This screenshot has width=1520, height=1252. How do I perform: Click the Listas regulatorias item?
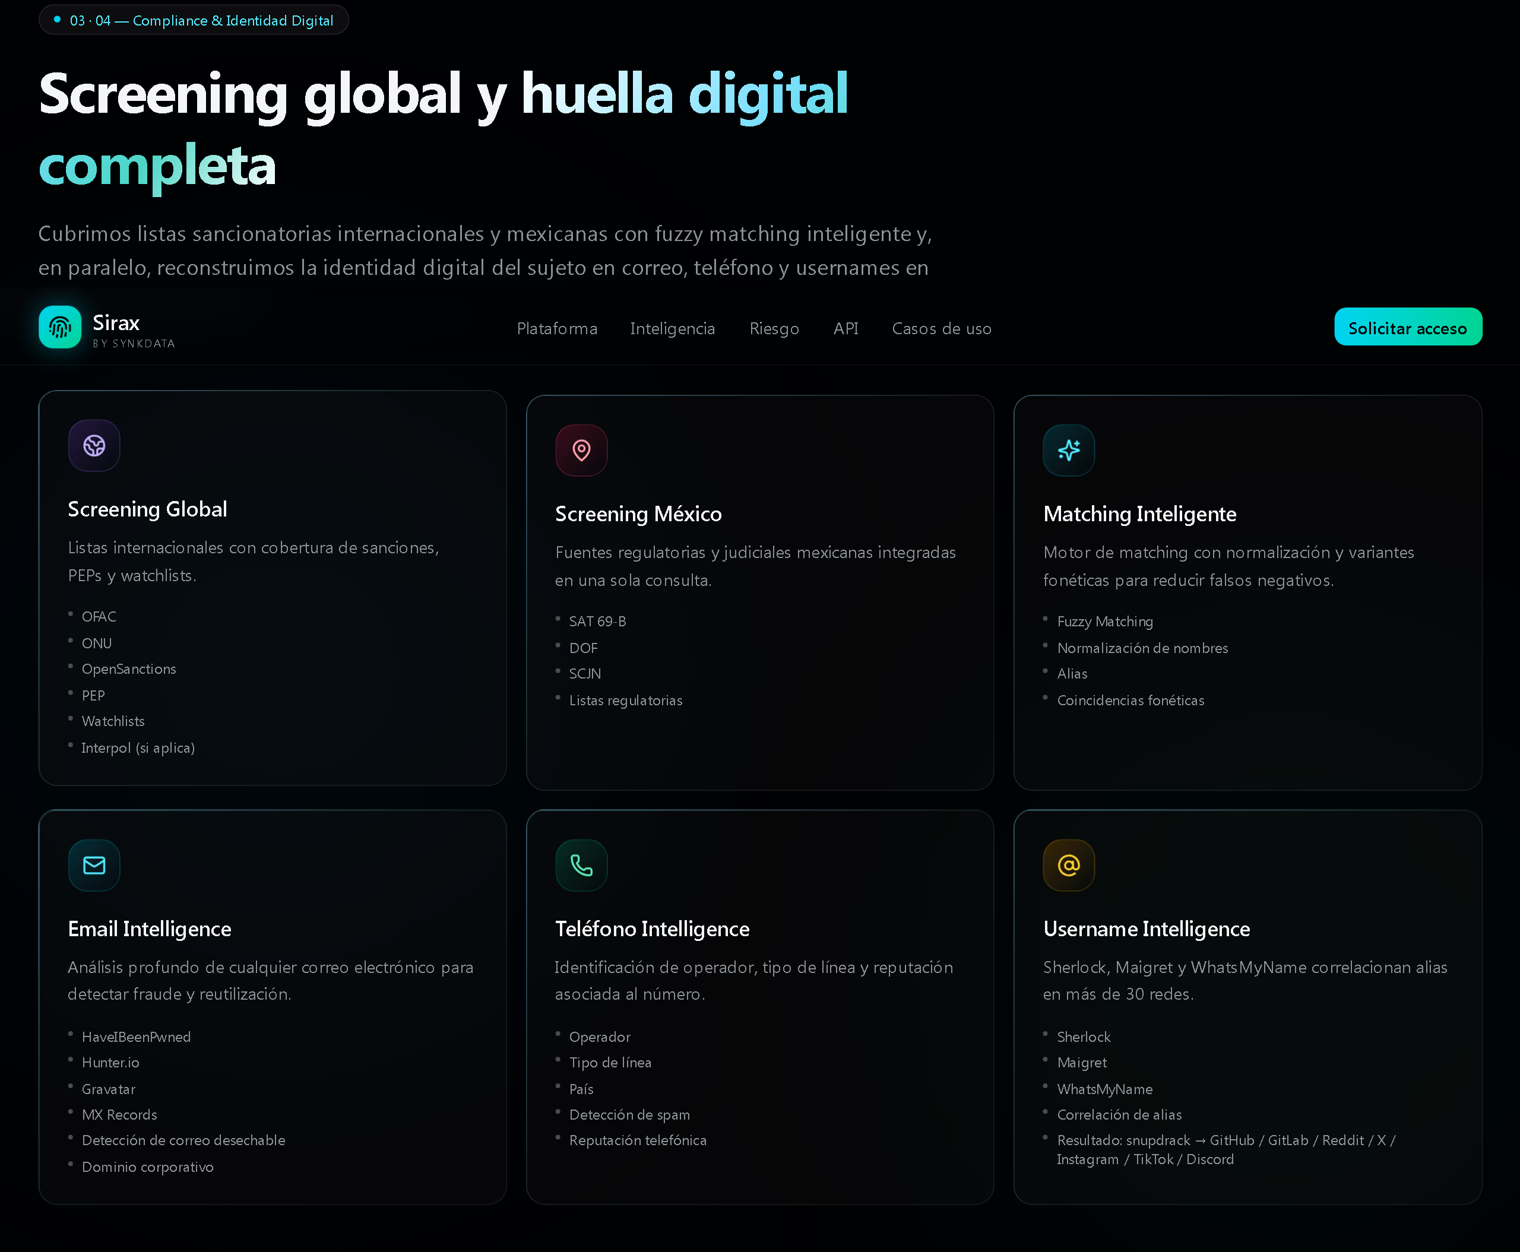click(626, 701)
